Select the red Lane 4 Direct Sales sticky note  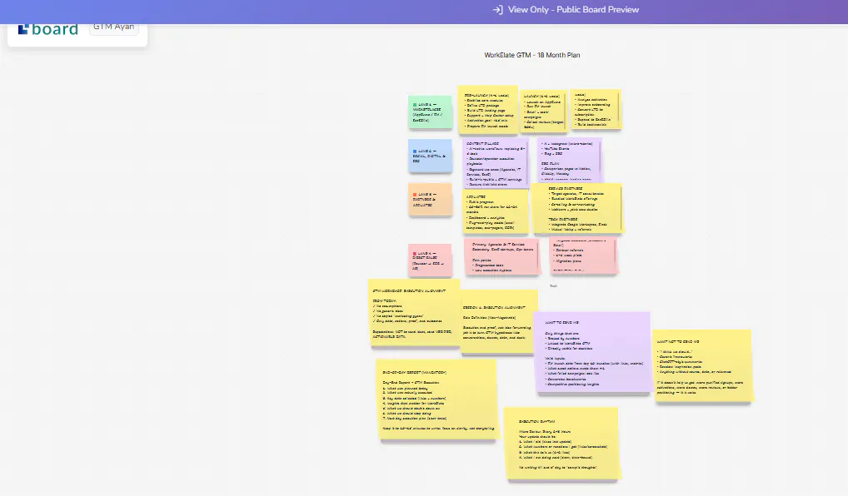click(x=430, y=260)
